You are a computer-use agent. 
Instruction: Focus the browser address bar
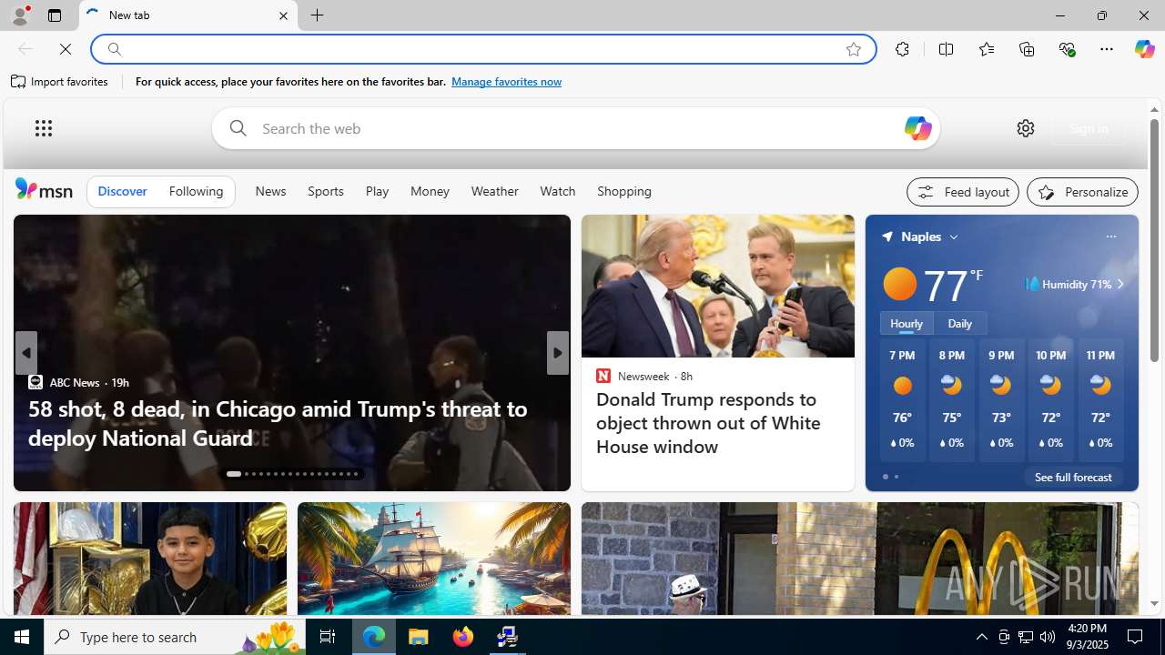pos(482,49)
